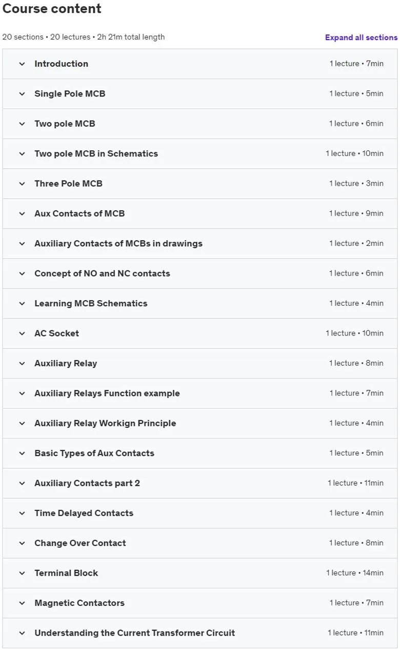Expand the Auxiliary Contacts part 2 chevron
Image resolution: width=400 pixels, height=650 pixels.
tap(22, 483)
